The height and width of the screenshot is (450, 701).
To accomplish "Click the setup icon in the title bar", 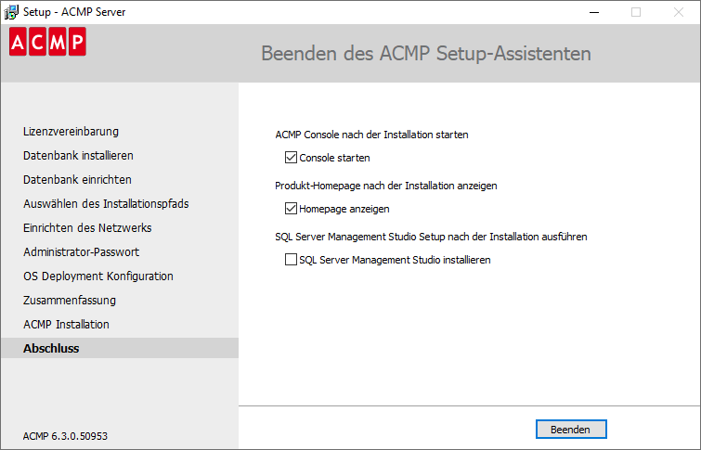I will 12,12.
